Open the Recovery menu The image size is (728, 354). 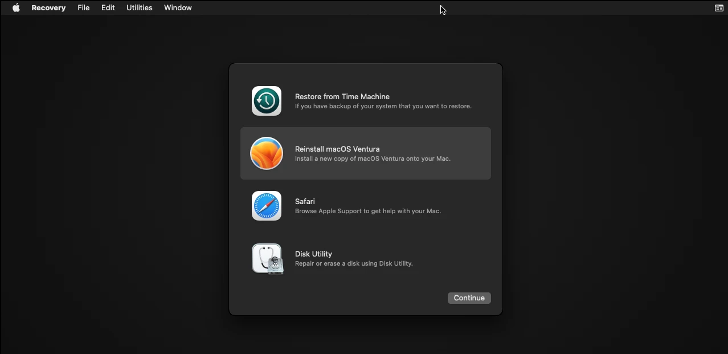(x=48, y=8)
